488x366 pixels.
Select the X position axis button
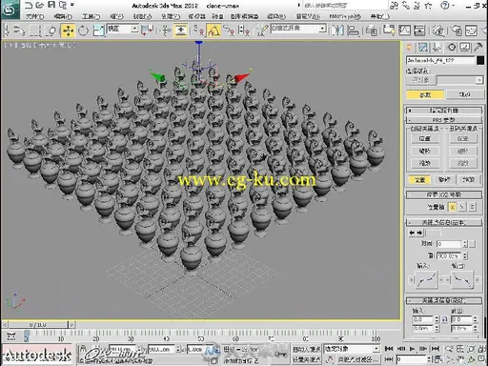(x=452, y=207)
